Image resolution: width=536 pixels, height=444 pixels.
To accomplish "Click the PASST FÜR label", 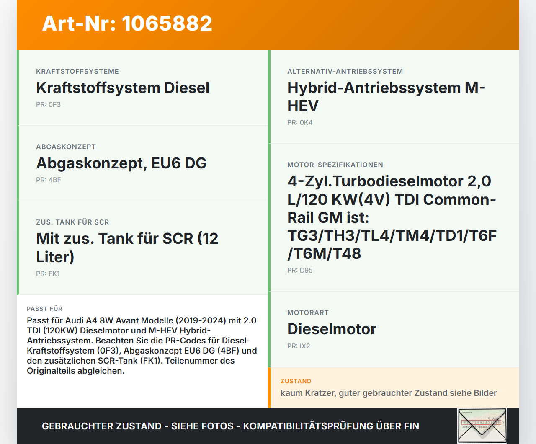I will tap(45, 309).
